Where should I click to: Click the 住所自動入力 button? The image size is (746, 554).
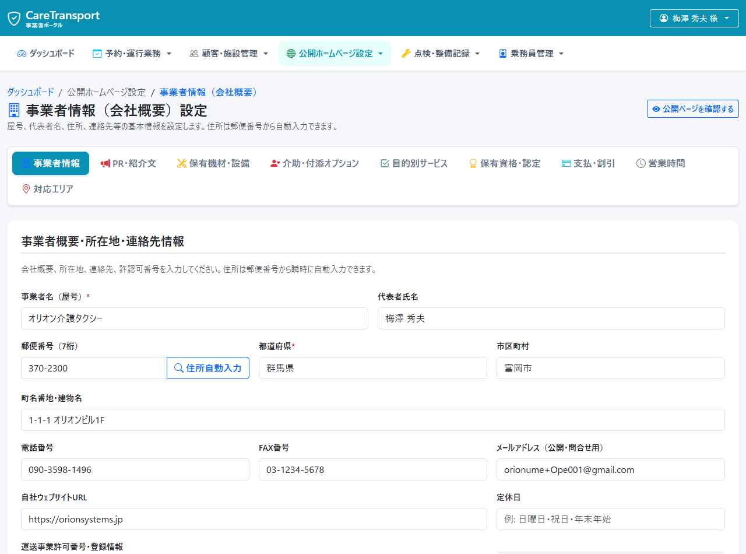tap(208, 368)
